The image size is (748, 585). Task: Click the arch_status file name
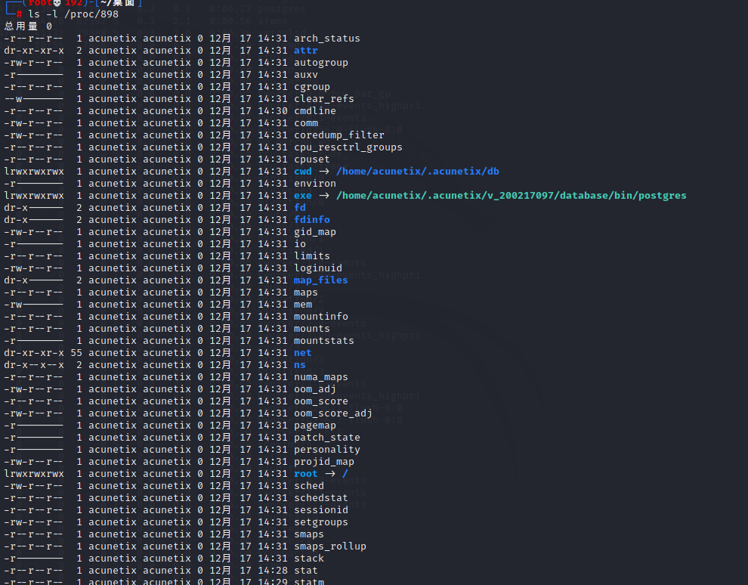[x=326, y=39]
